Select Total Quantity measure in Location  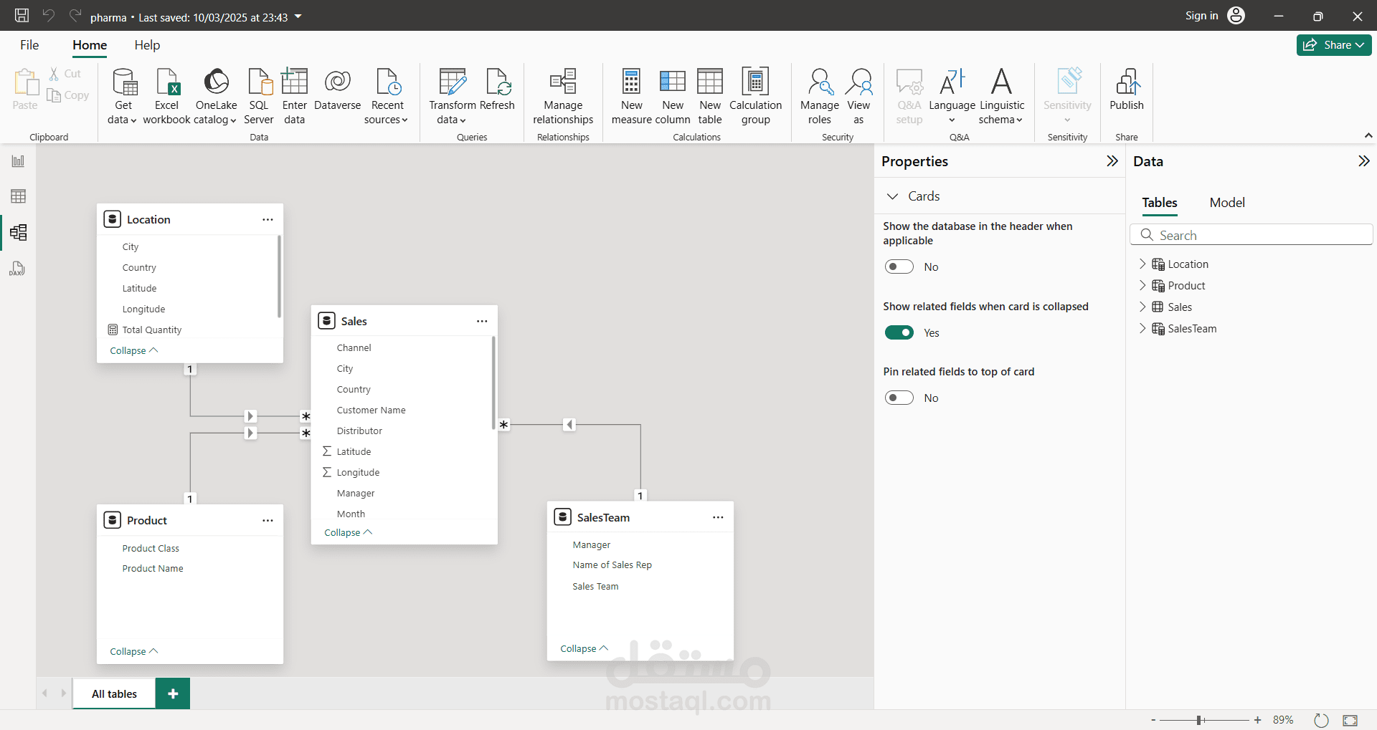coord(151,330)
